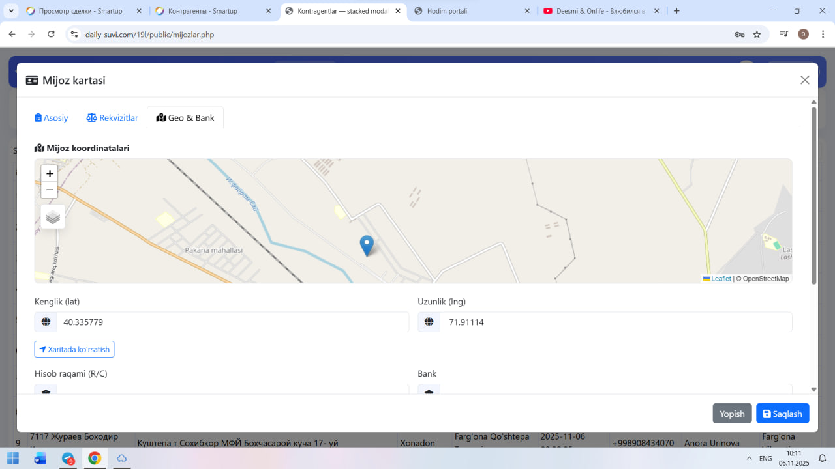835x469 pixels.
Task: Show hidden system tray icons
Action: tap(748, 458)
